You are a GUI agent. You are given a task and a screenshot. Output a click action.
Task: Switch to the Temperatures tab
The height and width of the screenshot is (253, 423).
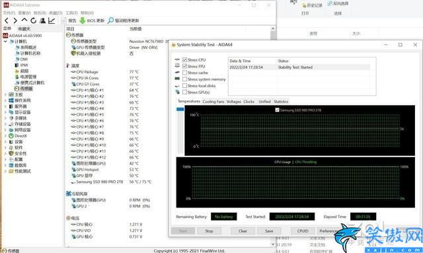[x=189, y=101]
